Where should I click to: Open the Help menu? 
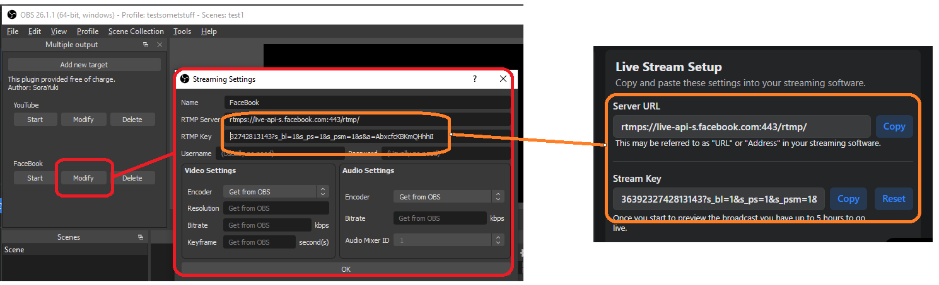pos(209,31)
